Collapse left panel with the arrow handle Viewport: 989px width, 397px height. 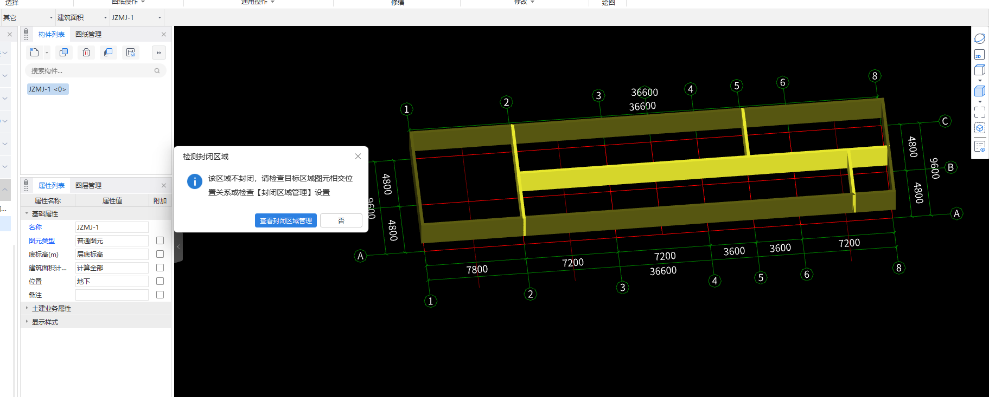pos(178,246)
